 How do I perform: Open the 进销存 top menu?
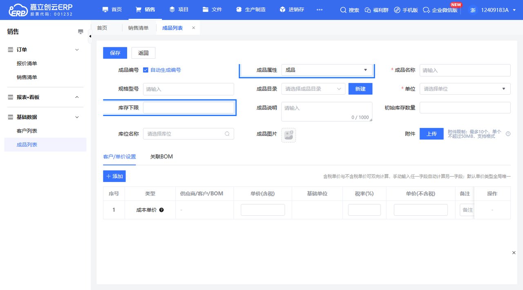click(292, 10)
